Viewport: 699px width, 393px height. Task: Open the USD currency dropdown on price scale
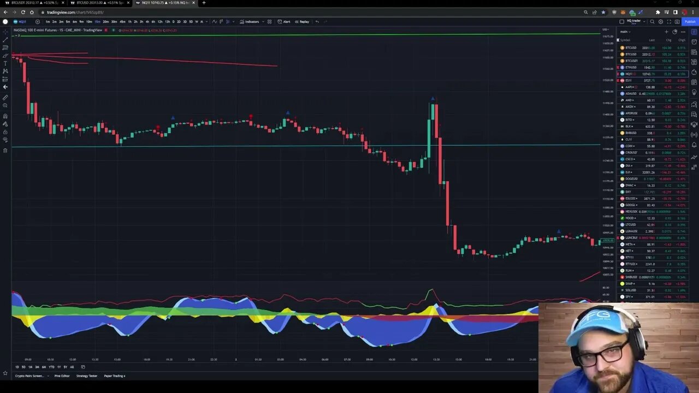click(606, 29)
